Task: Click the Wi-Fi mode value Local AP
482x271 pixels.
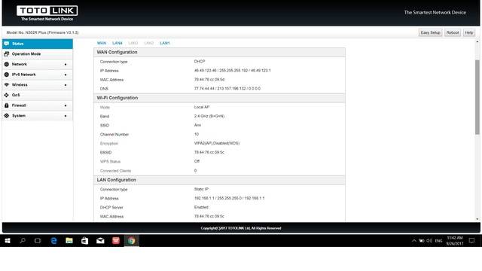Action: [x=202, y=107]
